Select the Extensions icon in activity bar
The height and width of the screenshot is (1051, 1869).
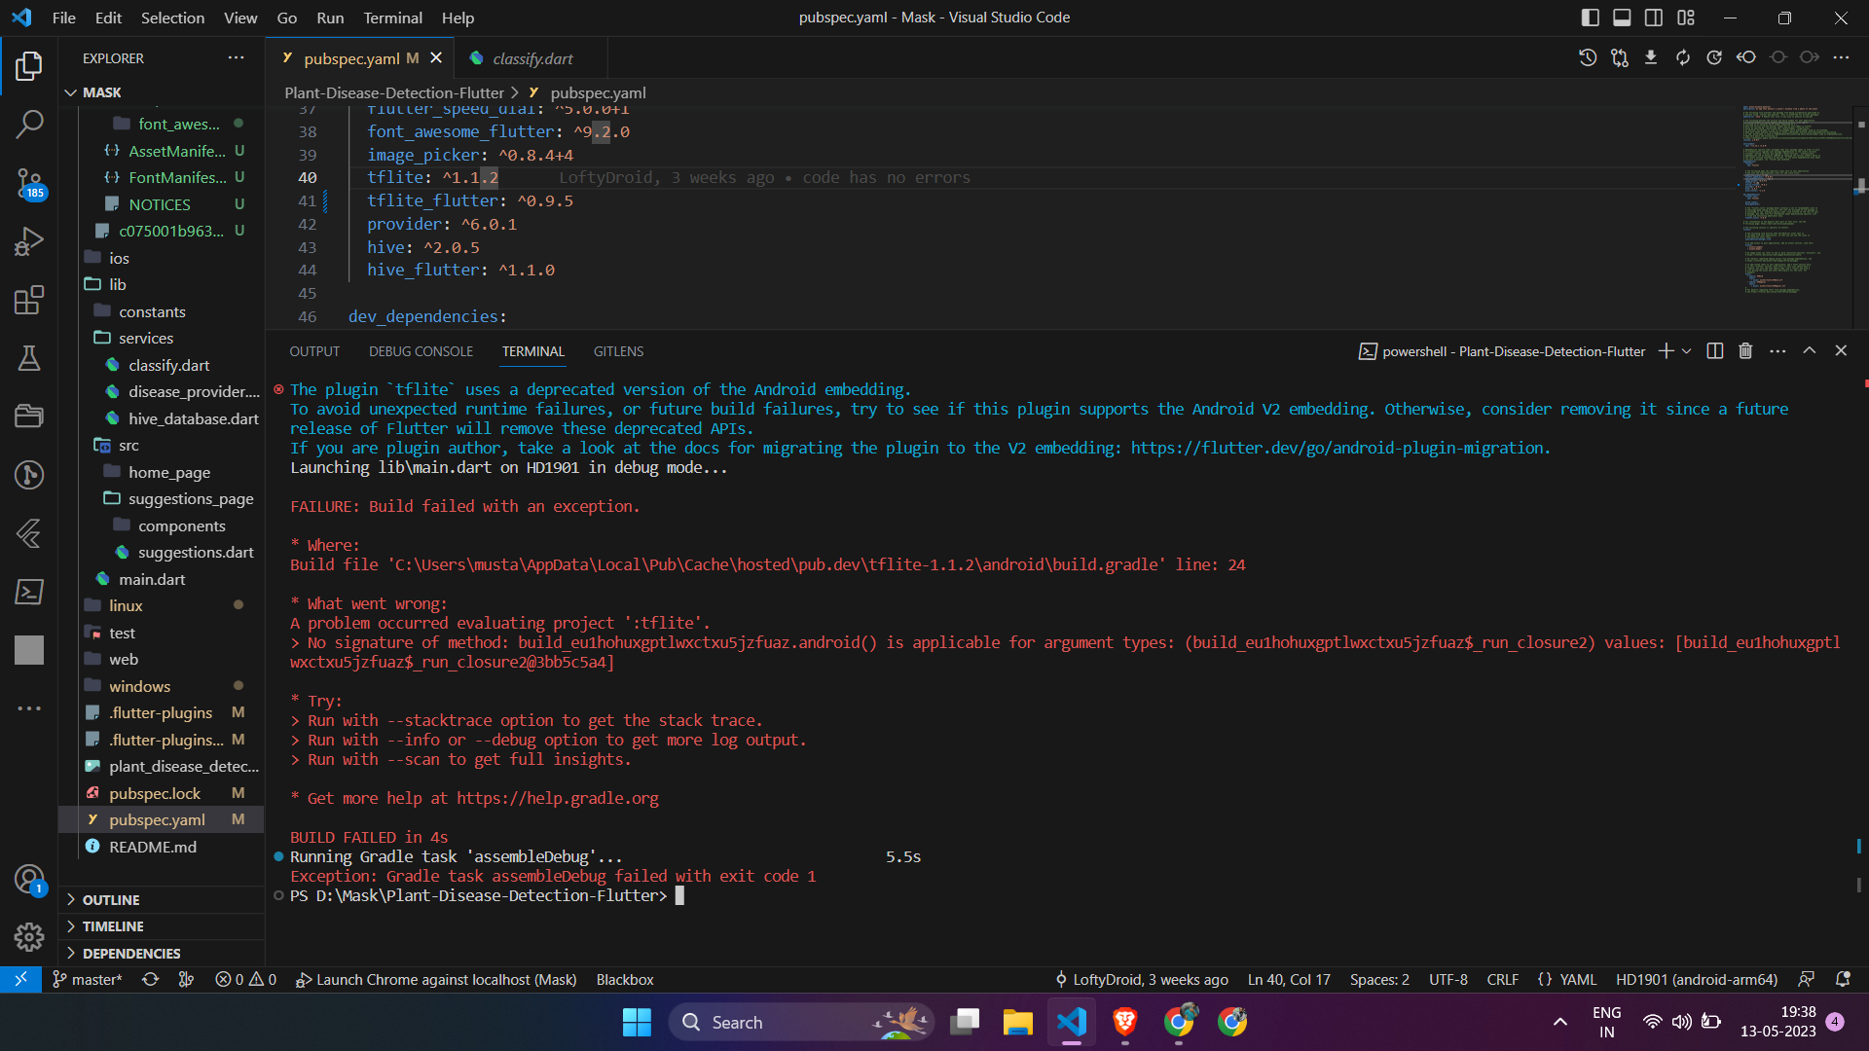coord(29,300)
